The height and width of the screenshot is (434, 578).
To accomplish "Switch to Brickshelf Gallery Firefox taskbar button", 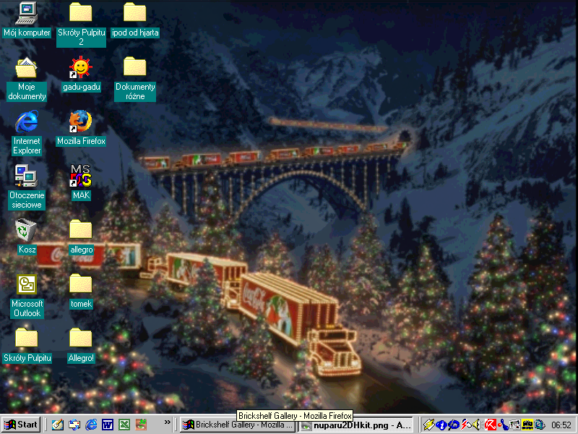I will 238,425.
